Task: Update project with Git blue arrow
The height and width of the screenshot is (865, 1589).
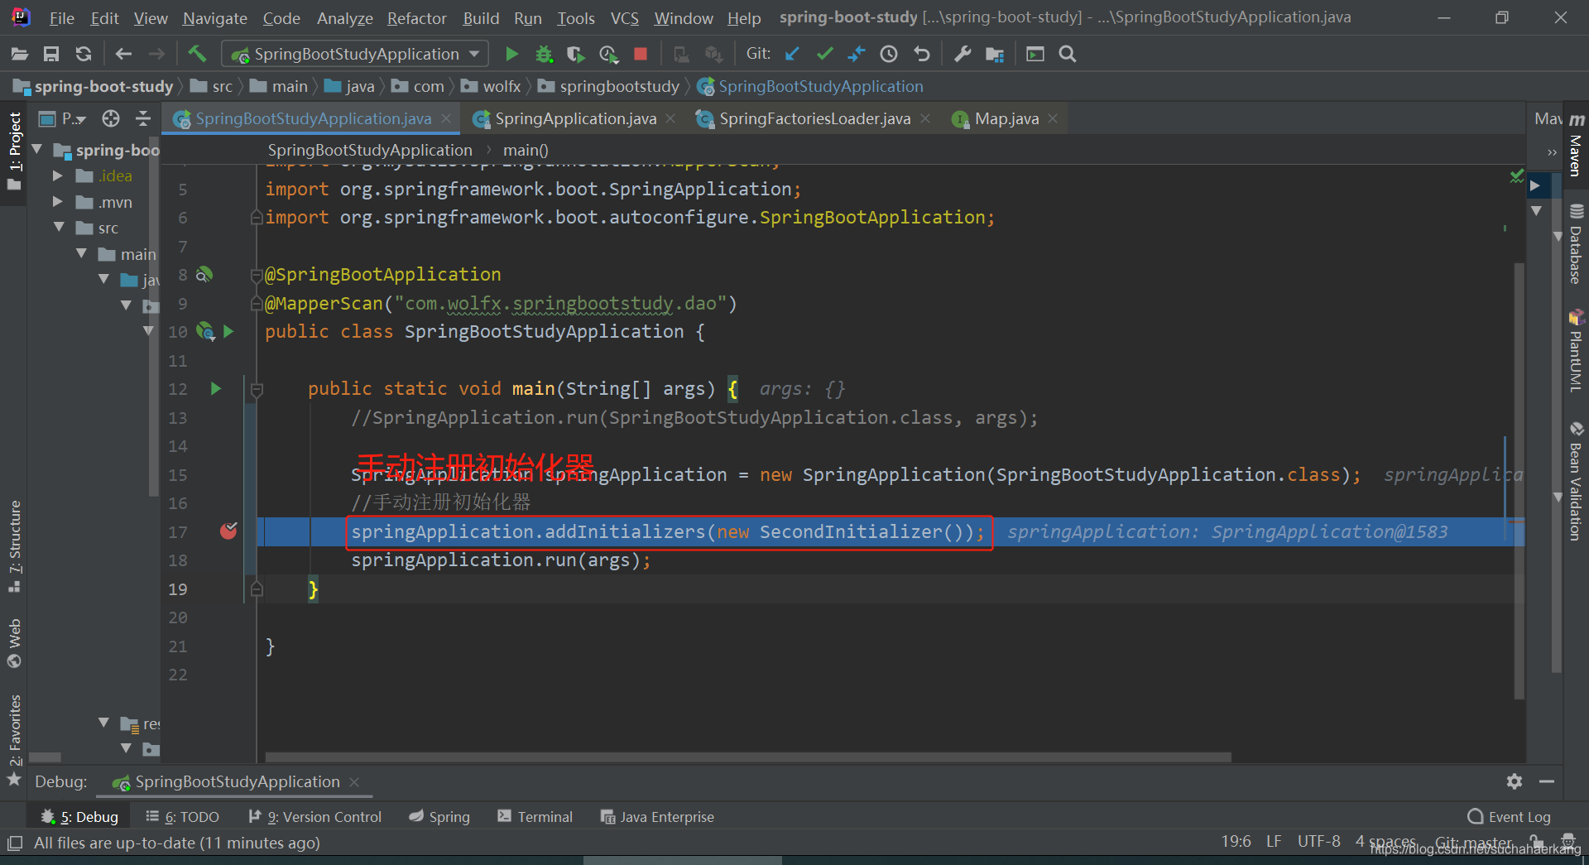Action: pos(792,54)
